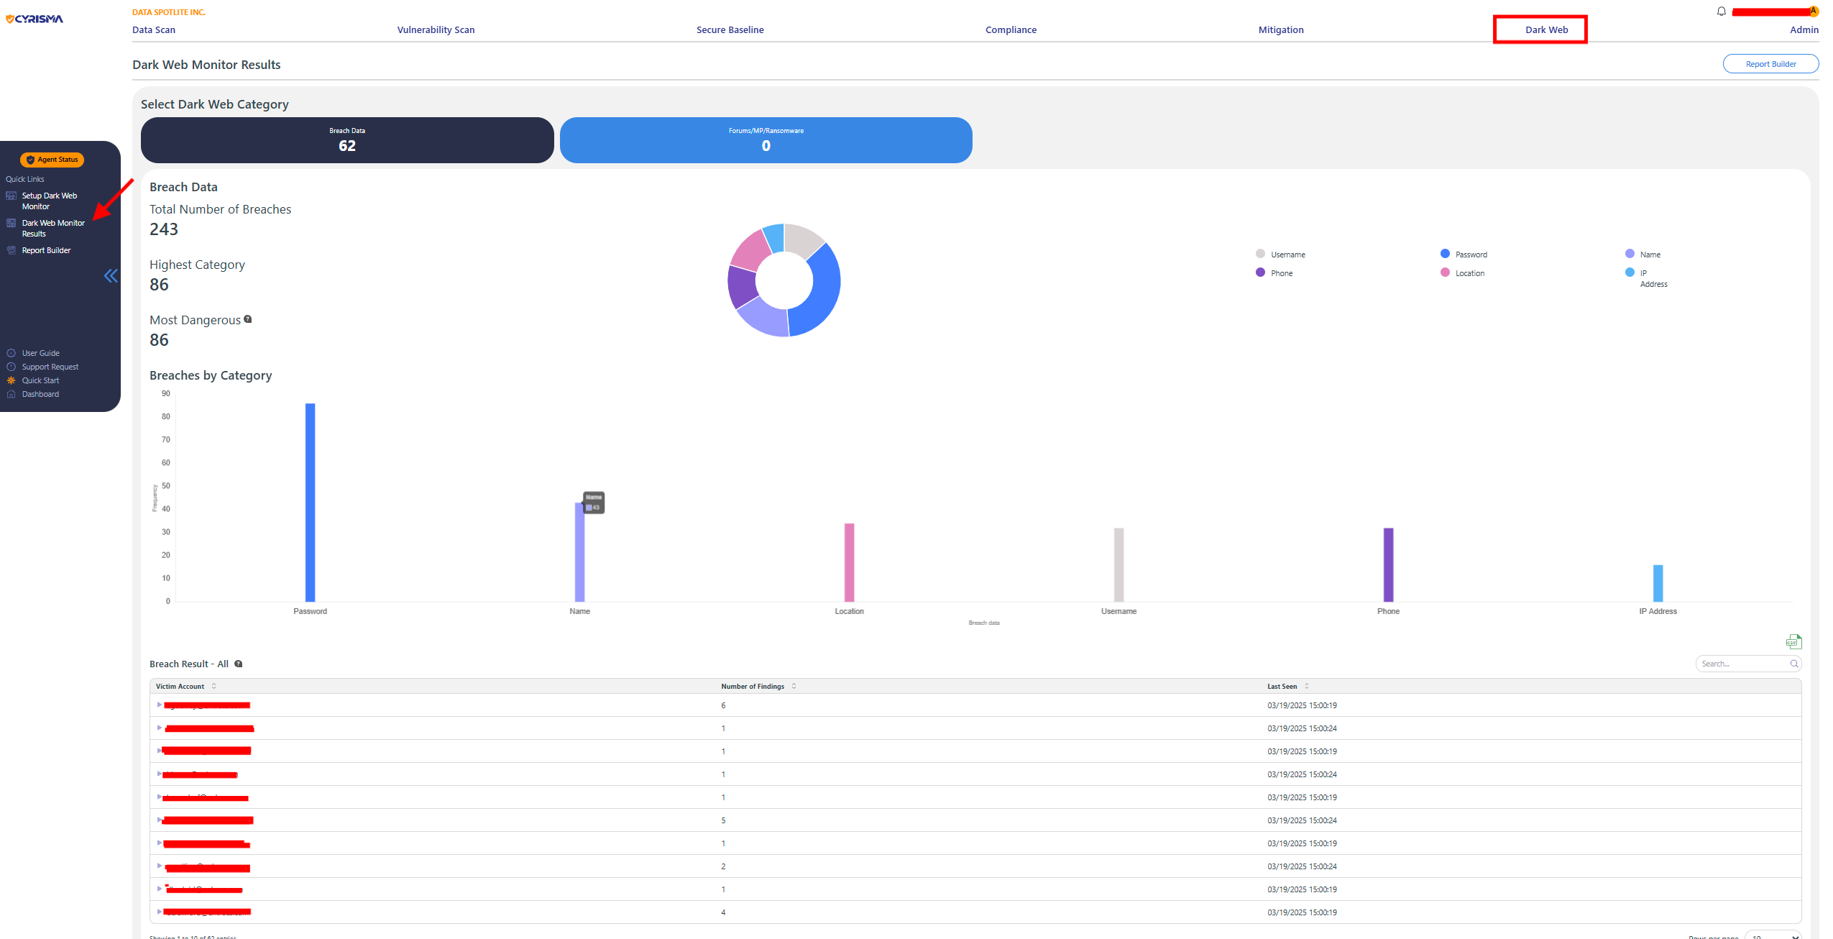This screenshot has width=1833, height=939.
Task: Click the search magnifier icon
Action: coord(1794,664)
